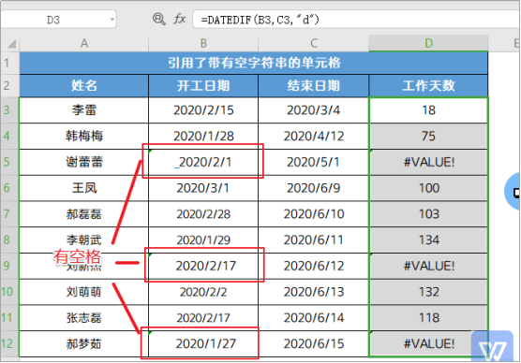Open the insert function fx button

pyautogui.click(x=179, y=19)
